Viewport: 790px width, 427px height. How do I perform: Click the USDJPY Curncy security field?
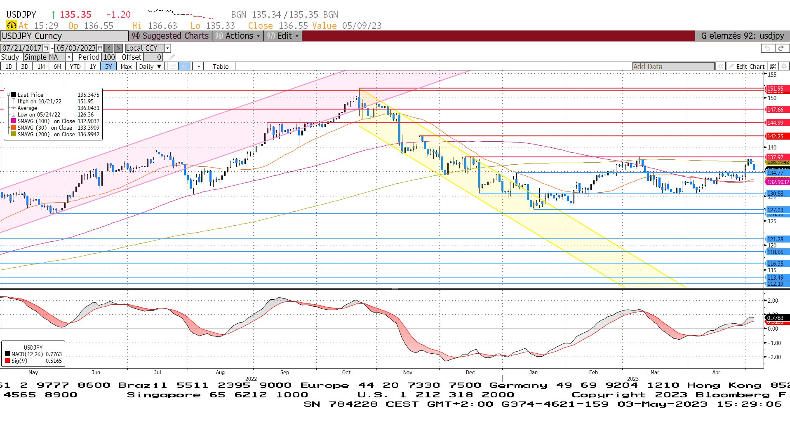coord(64,36)
